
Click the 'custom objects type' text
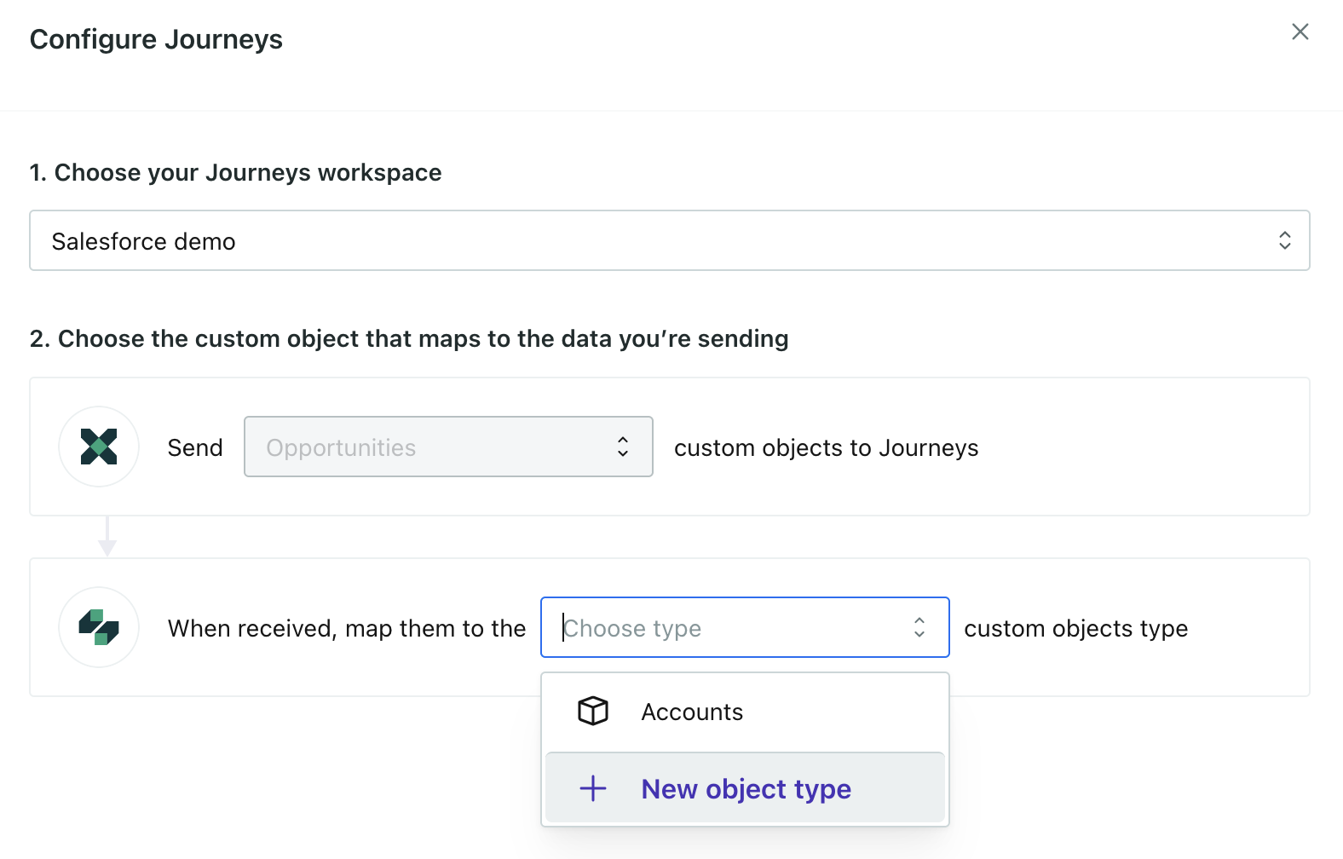[1075, 628]
